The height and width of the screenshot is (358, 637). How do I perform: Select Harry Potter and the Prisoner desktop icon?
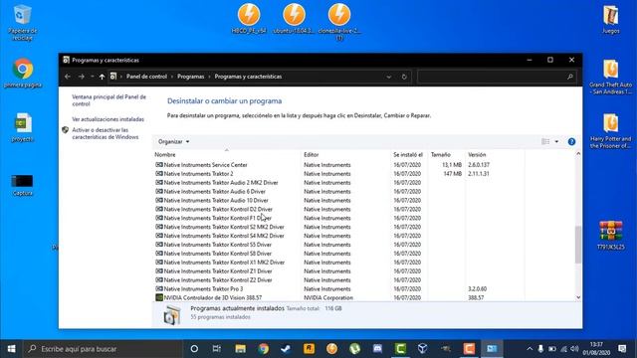coord(610,131)
